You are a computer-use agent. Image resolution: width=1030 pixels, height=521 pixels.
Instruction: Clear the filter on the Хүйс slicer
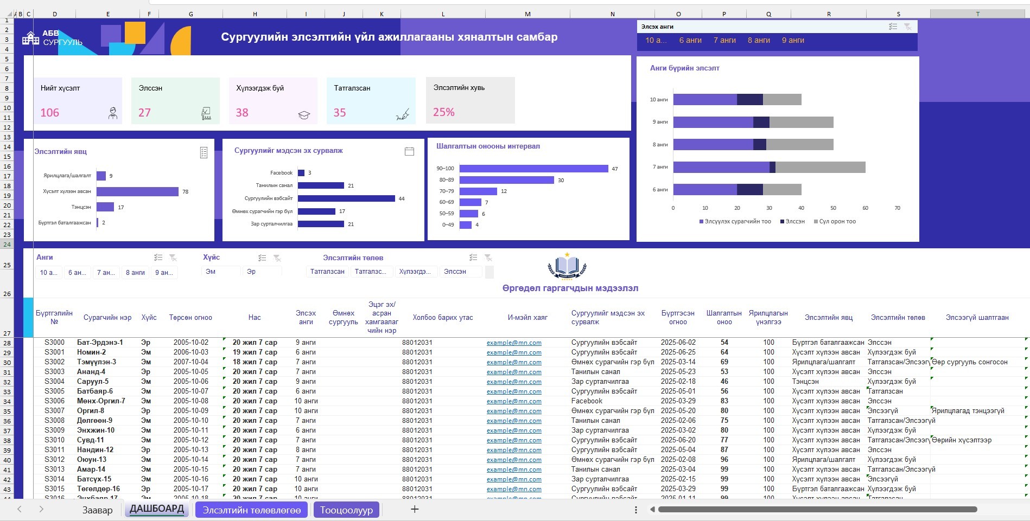[x=277, y=258]
